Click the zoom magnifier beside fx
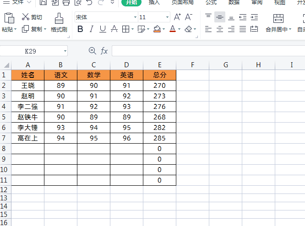Screen dimensions: 305x226 93,51
